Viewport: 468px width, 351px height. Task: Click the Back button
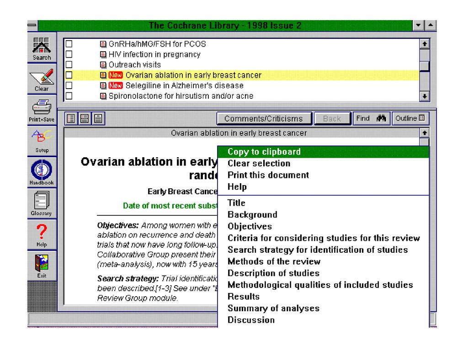pyautogui.click(x=332, y=119)
